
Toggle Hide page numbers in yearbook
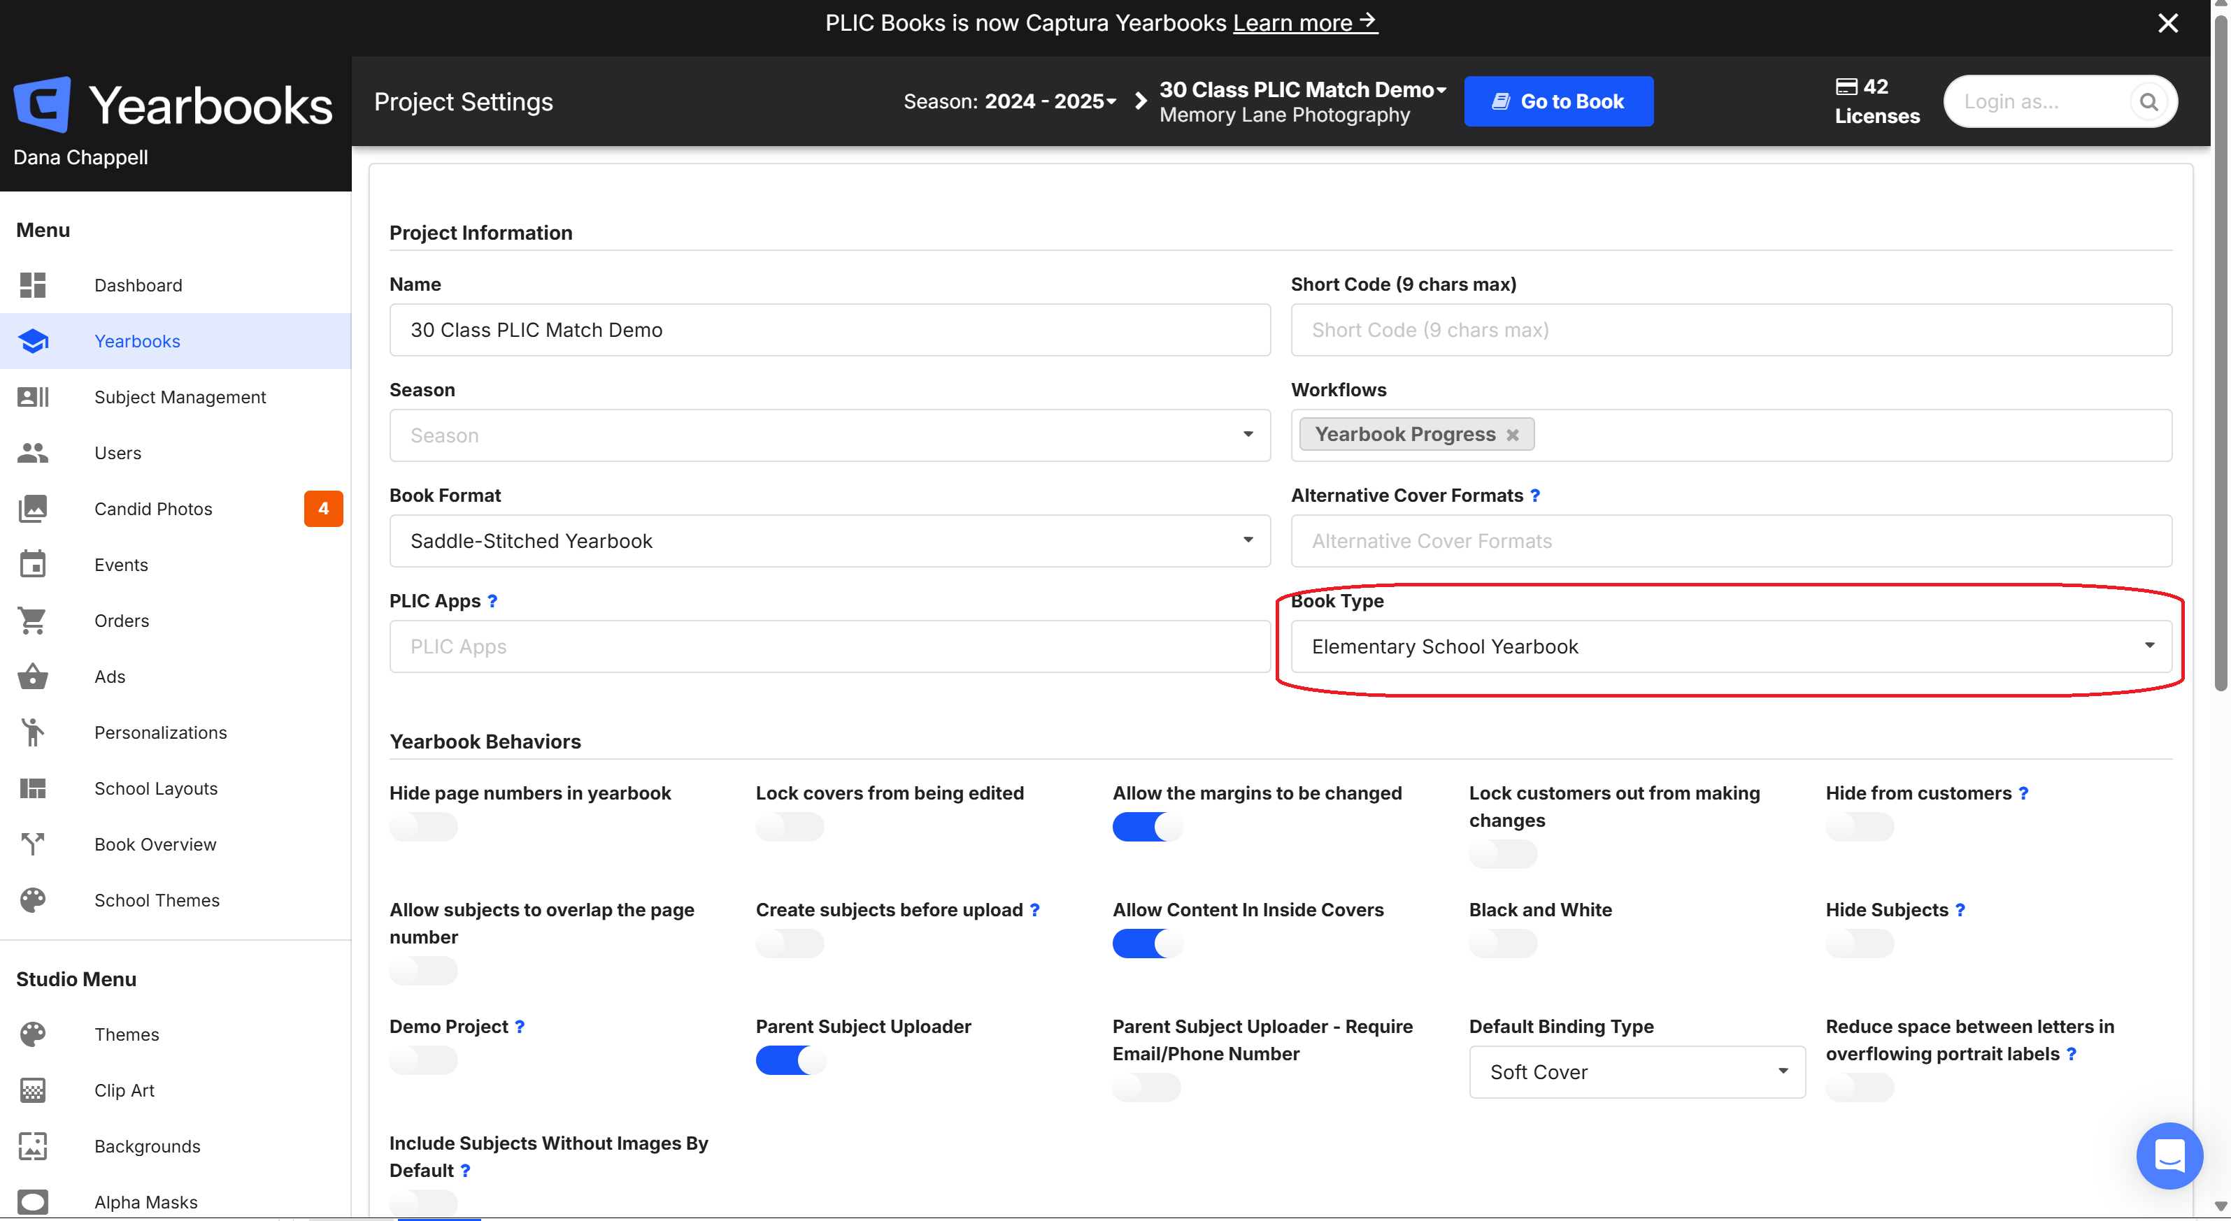tap(424, 826)
